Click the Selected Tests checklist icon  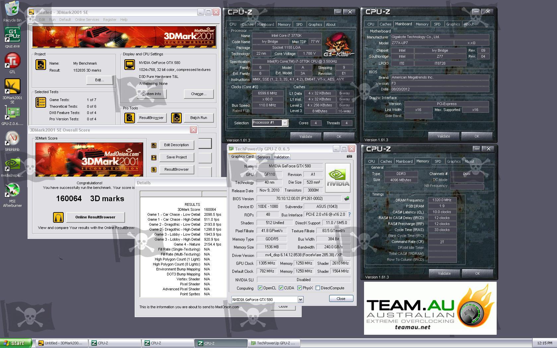pyautogui.click(x=41, y=102)
